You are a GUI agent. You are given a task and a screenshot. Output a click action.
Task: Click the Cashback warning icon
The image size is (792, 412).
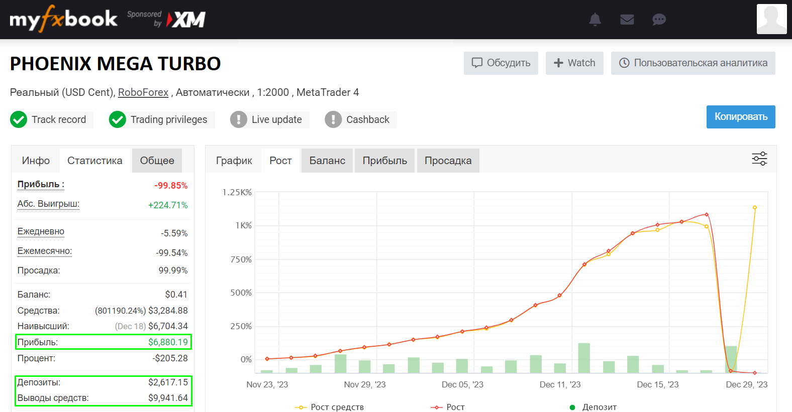333,119
